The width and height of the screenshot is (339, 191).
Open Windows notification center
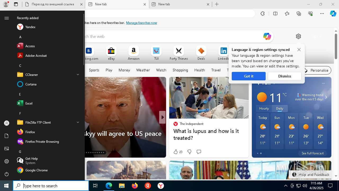[x=330, y=186]
